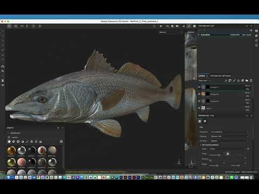Open the Projection dropdown in Properties
The width and height of the screenshot is (259, 194).
[230, 132]
